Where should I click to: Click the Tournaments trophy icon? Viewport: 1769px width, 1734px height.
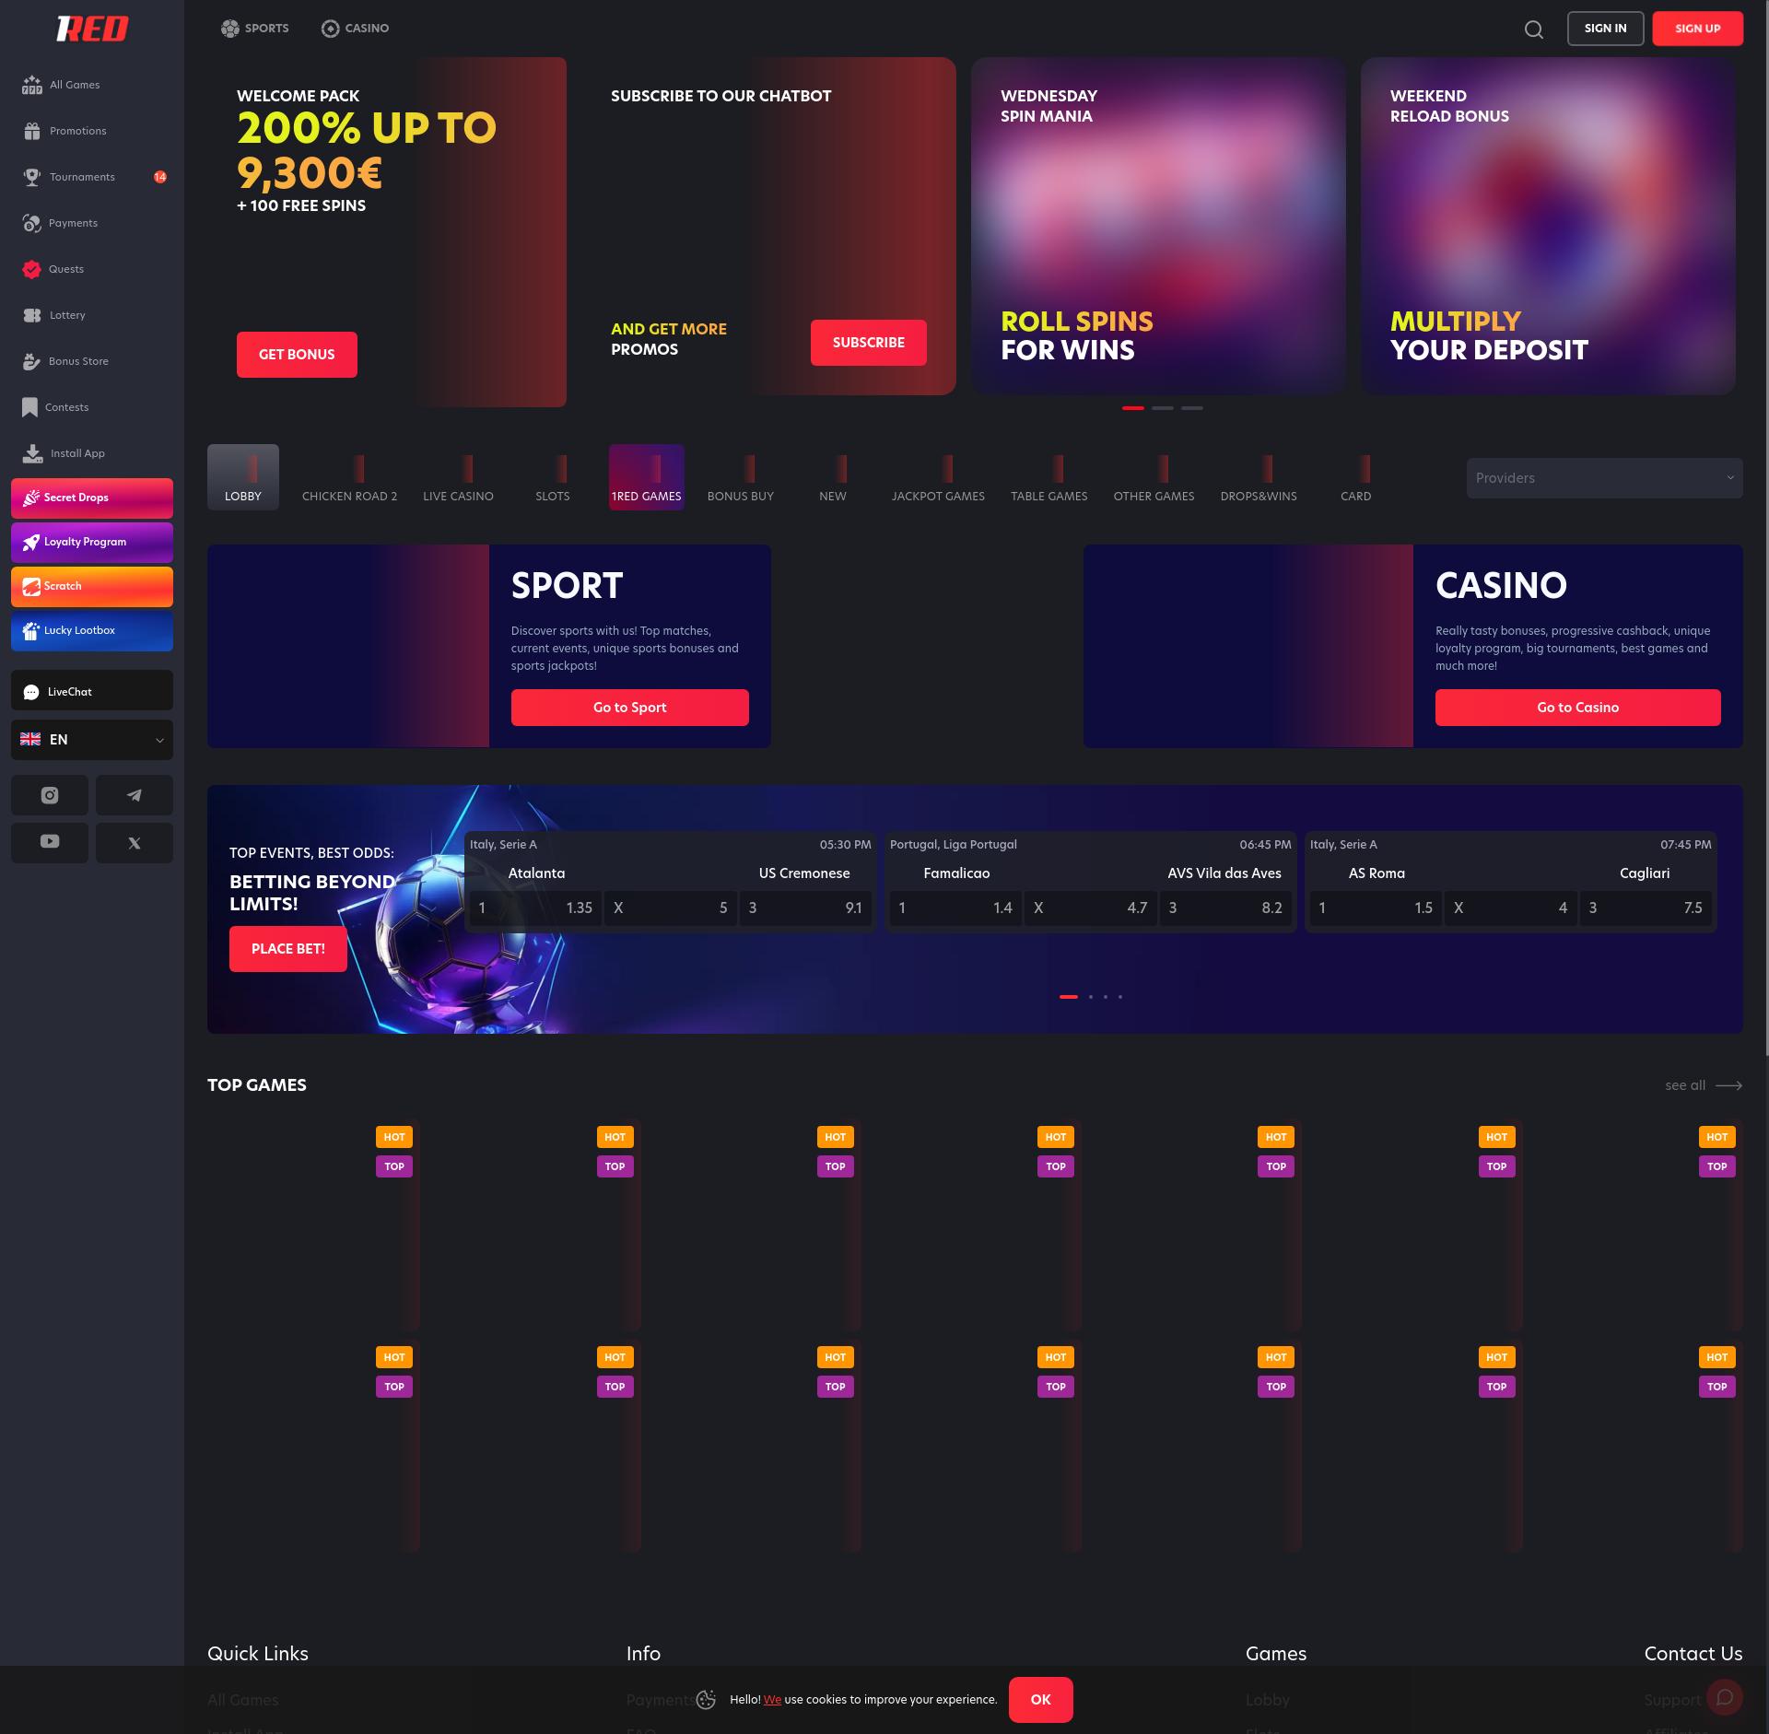click(x=32, y=177)
